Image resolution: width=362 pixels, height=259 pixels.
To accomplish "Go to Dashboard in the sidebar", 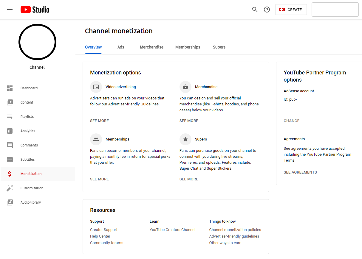I will (29, 88).
